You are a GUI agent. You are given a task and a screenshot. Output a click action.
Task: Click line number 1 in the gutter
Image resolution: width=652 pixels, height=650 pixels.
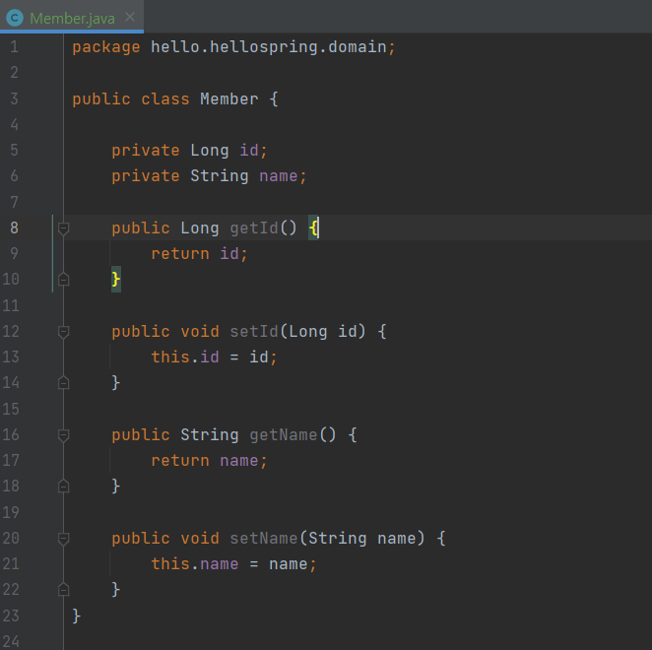click(14, 46)
